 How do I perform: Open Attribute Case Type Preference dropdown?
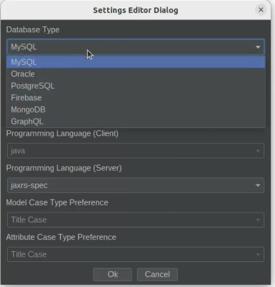136,254
